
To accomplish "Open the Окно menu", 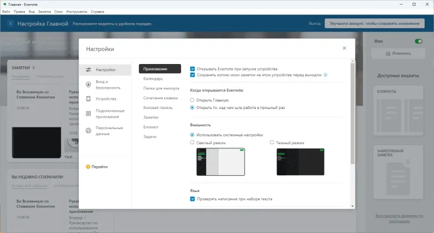I will (58, 12).
